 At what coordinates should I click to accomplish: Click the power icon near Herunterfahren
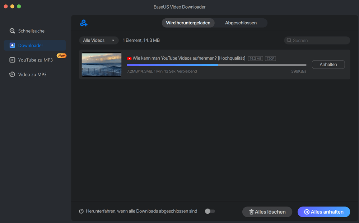click(x=81, y=211)
